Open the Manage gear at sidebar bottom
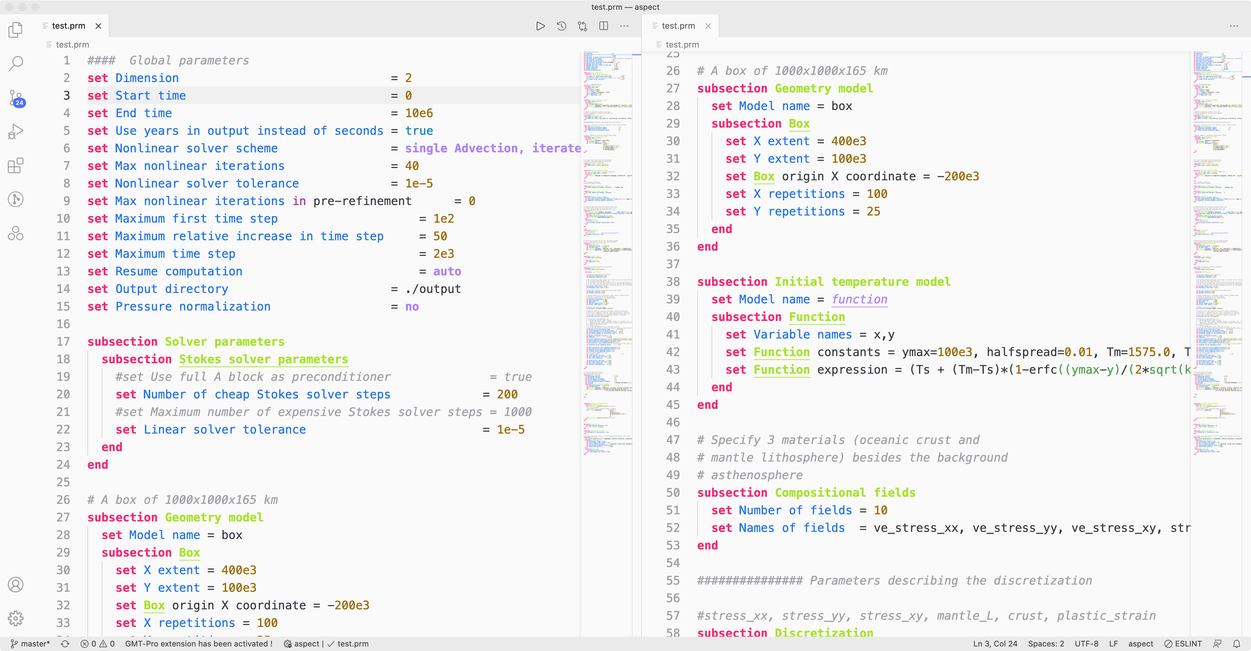Viewport: 1251px width, 651px height. (x=16, y=618)
